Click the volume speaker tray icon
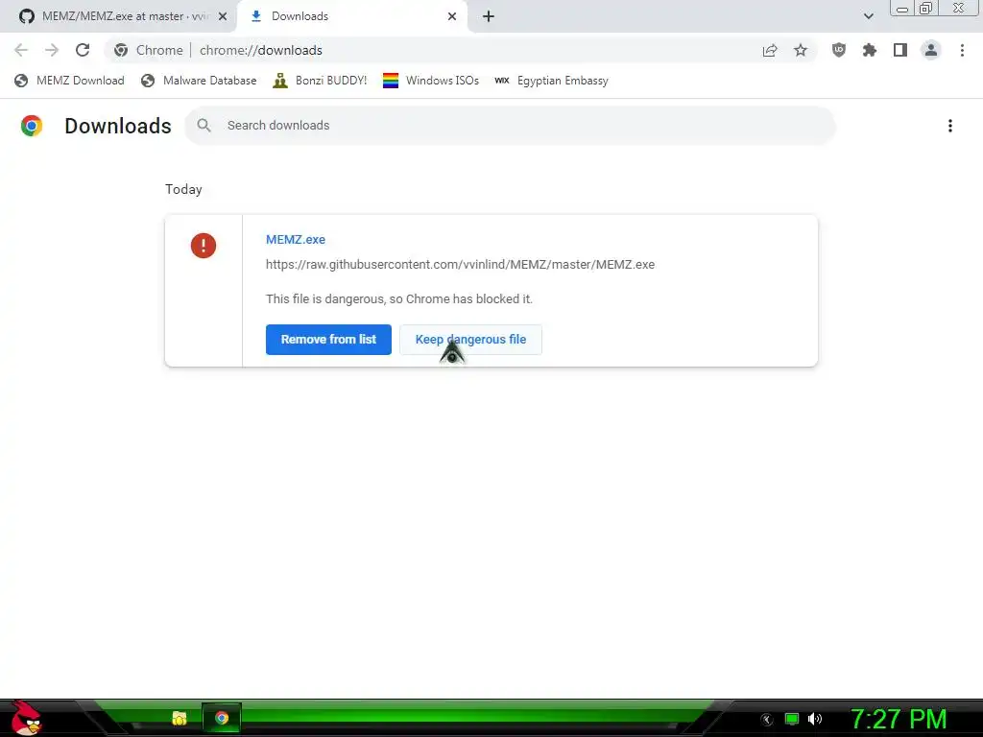 pos(815,719)
